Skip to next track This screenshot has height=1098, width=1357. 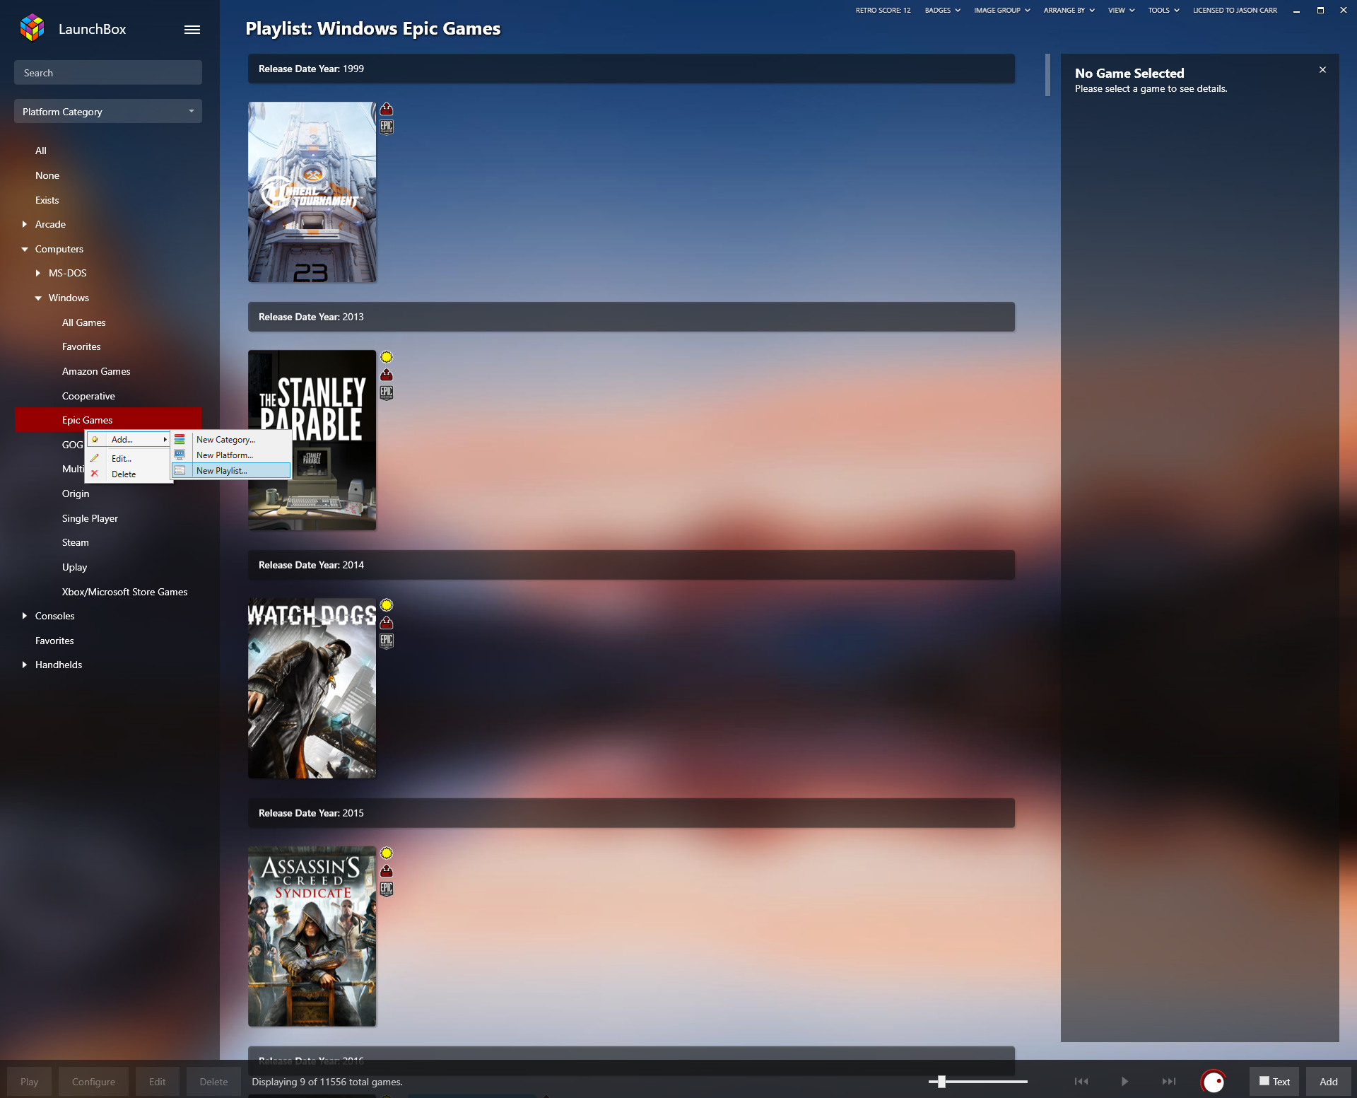coord(1169,1082)
